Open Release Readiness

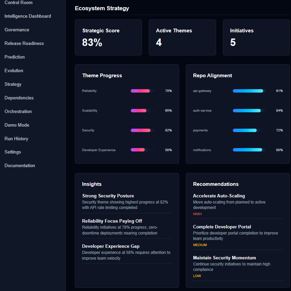24,43
